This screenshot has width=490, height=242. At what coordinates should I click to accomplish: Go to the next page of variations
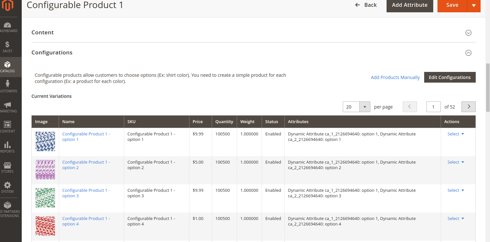pos(468,107)
